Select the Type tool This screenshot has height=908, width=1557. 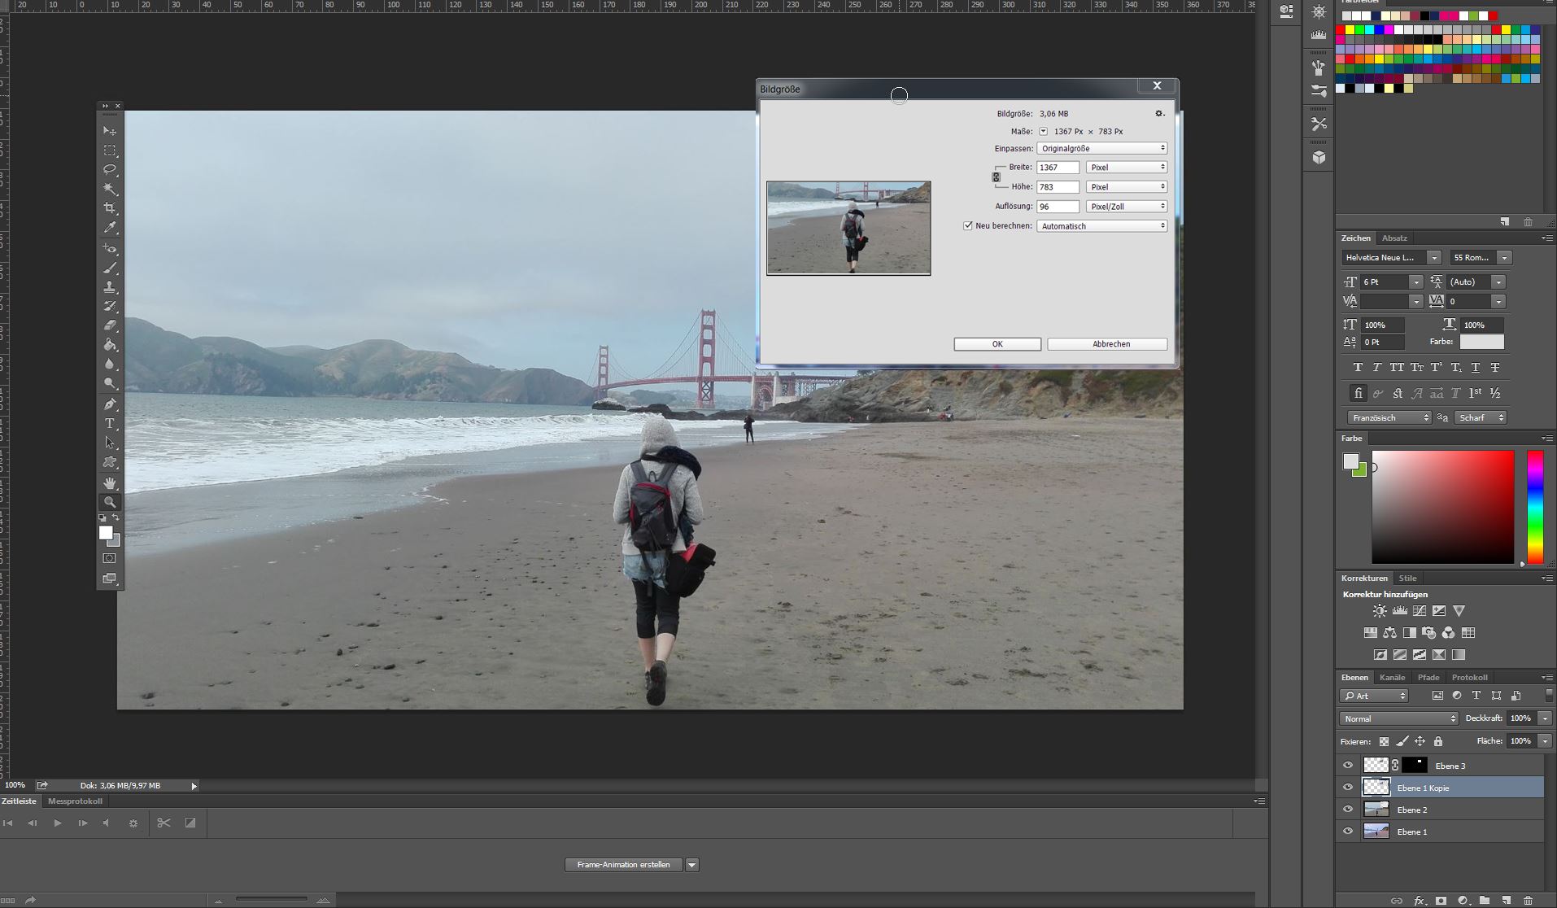110,424
